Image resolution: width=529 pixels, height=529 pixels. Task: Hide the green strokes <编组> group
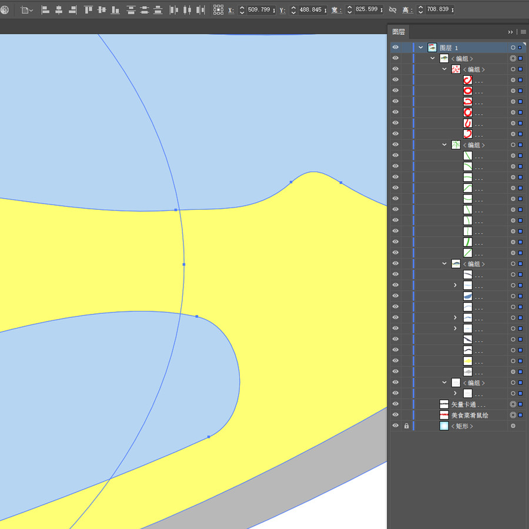(396, 145)
